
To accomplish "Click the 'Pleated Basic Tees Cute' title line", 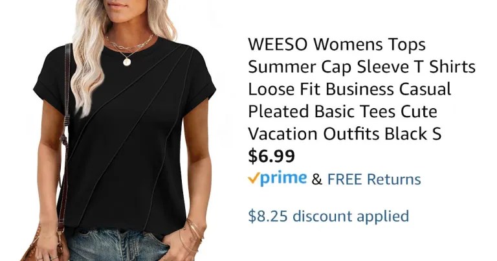I will tap(342, 111).
